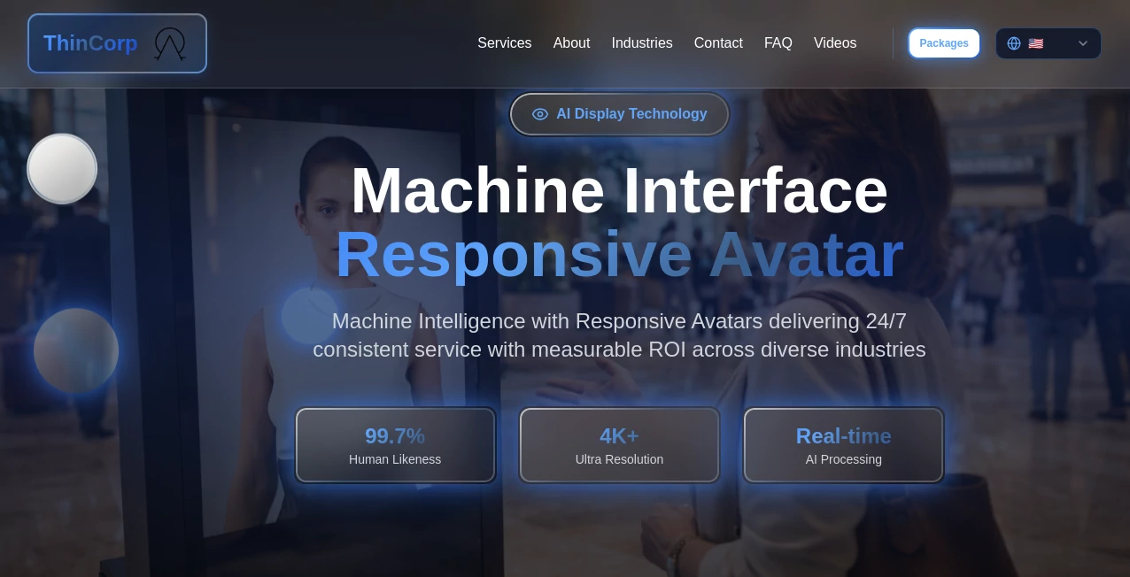Open the Industries nav link
Viewport: 1130px width, 577px height.
pyautogui.click(x=642, y=43)
